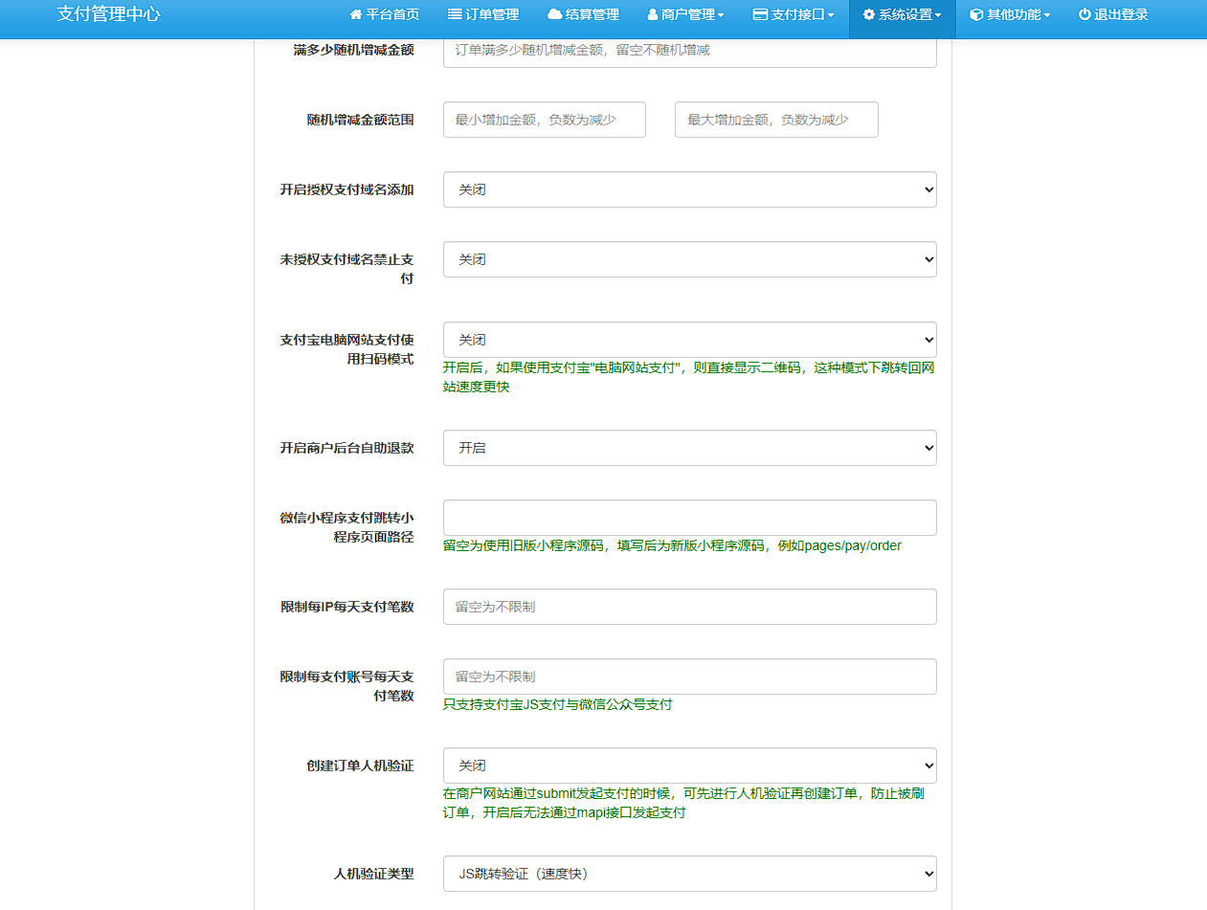
Task: Click 退出登录 to log out
Action: point(1113,14)
